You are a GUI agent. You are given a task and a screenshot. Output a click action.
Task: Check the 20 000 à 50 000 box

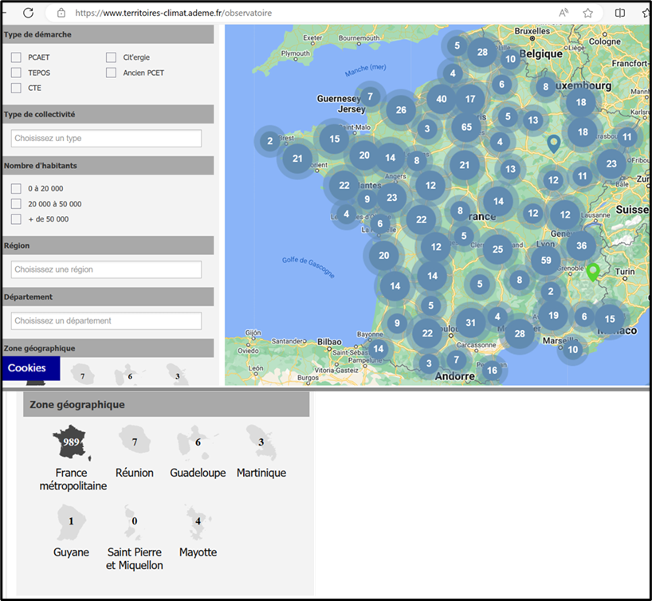[x=16, y=204]
